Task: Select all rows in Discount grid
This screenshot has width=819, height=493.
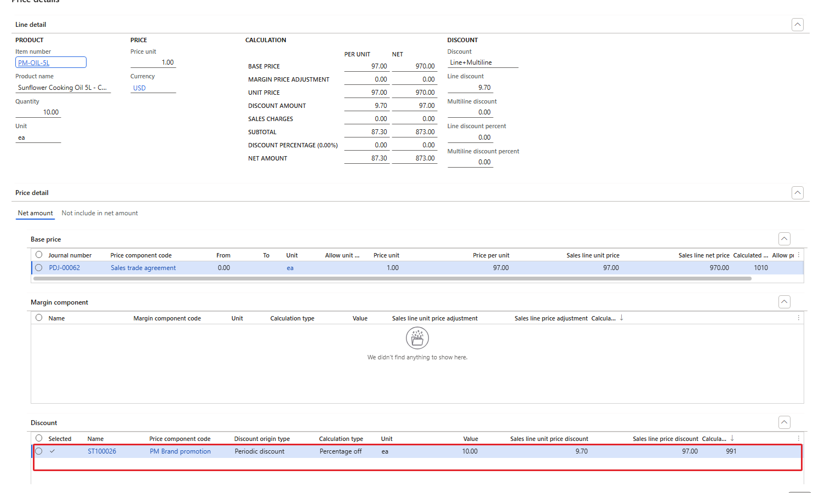Action: (x=39, y=438)
